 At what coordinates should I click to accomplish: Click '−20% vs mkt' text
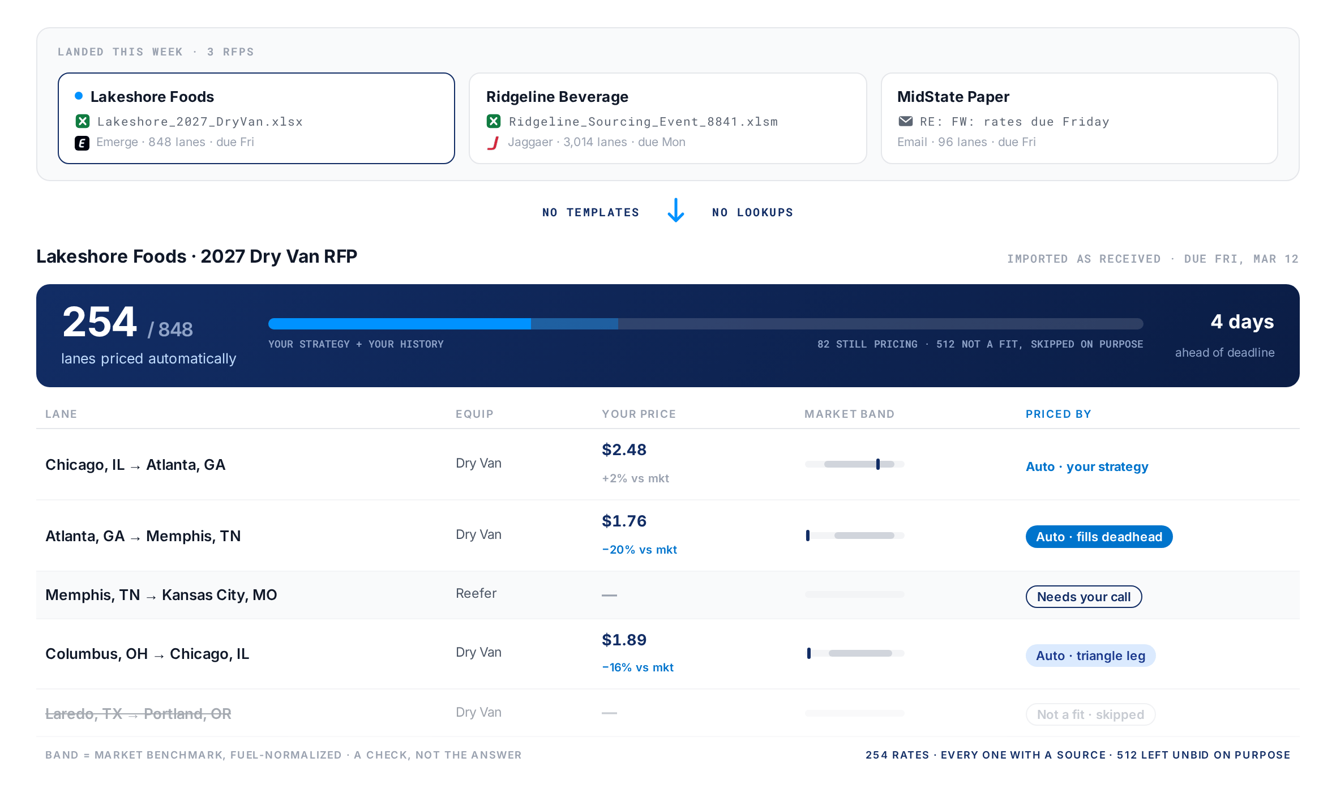(639, 550)
